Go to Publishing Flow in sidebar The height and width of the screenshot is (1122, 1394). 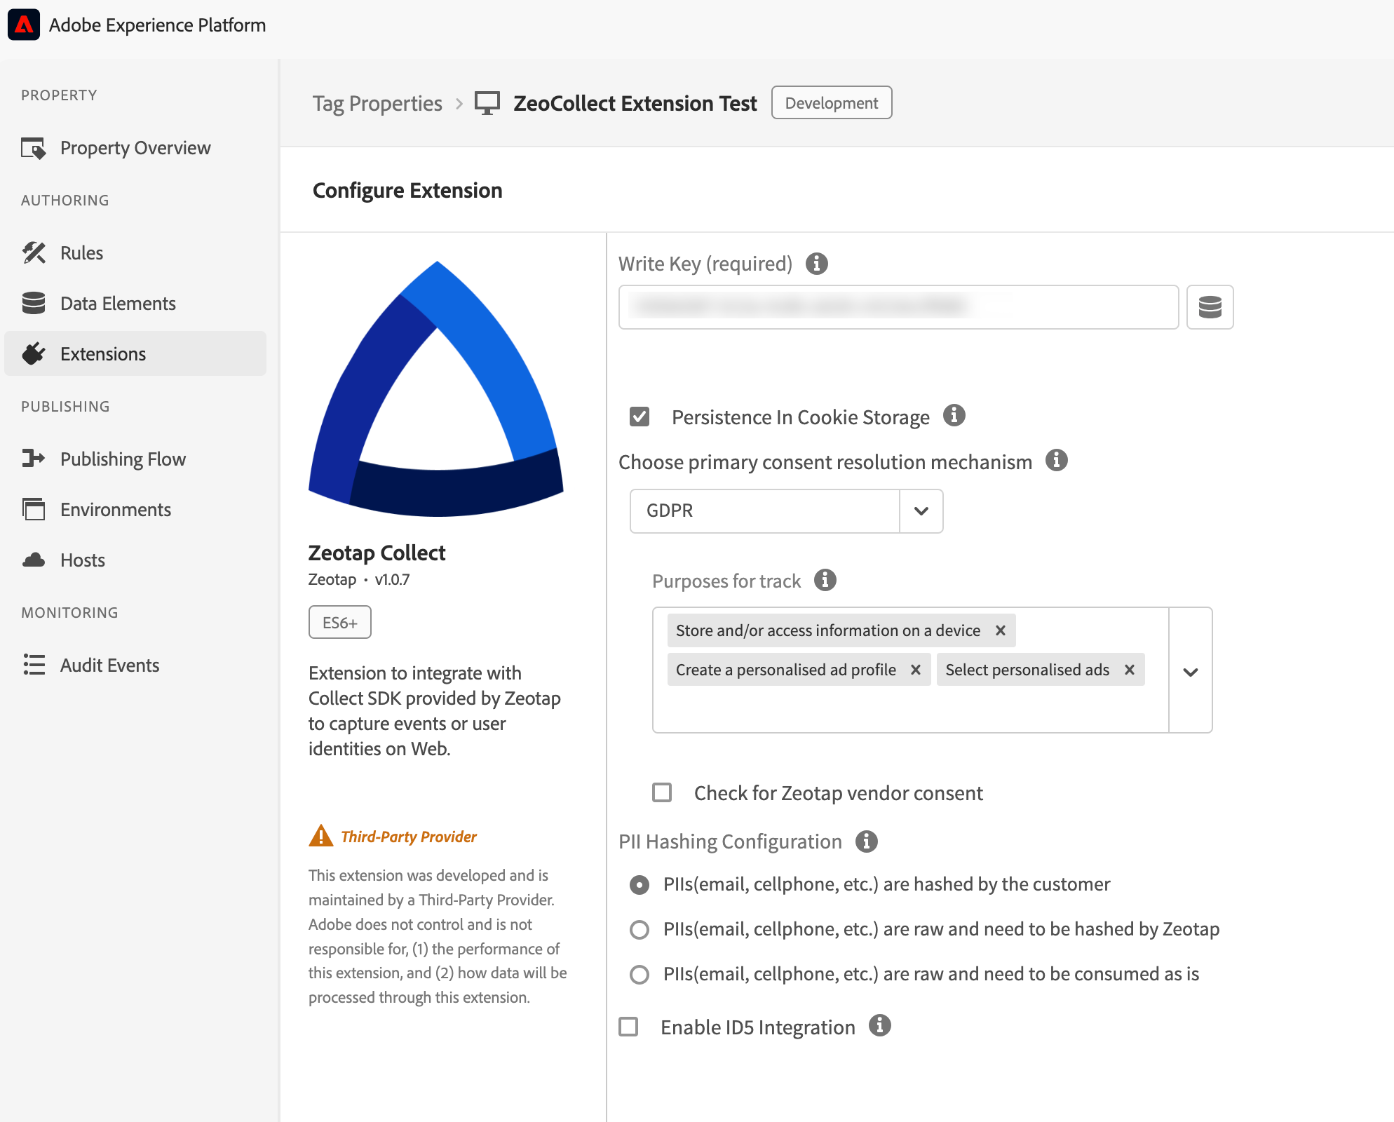point(123,459)
